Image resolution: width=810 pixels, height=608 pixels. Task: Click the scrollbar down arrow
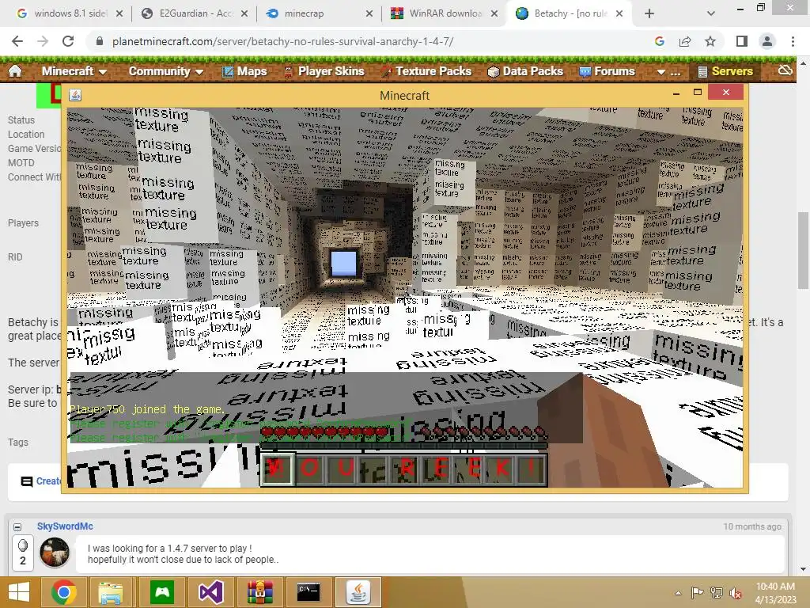804,569
